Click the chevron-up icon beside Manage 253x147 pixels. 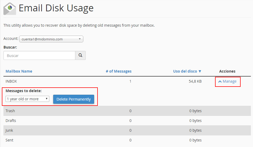click(x=220, y=82)
